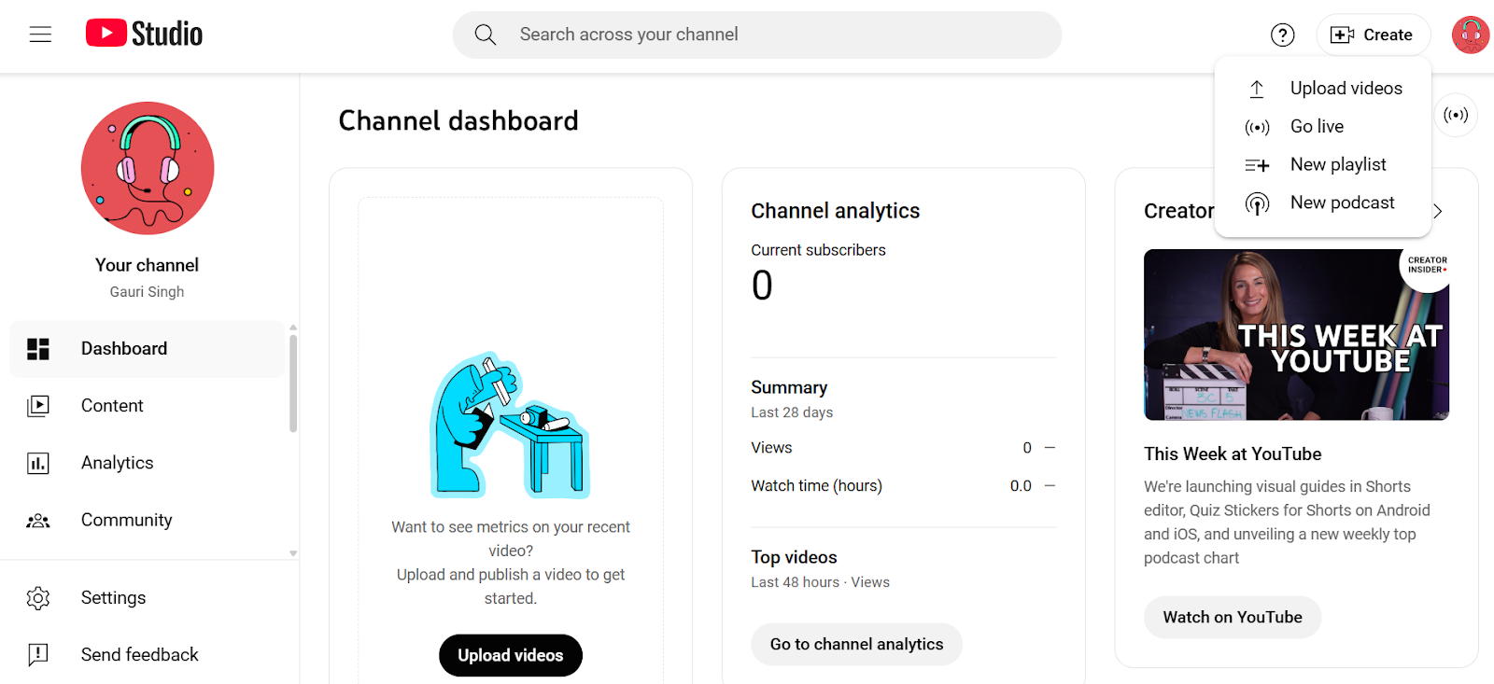Image resolution: width=1494 pixels, height=684 pixels.
Task: Click the Upload videos arrow icon
Action: point(1257,89)
